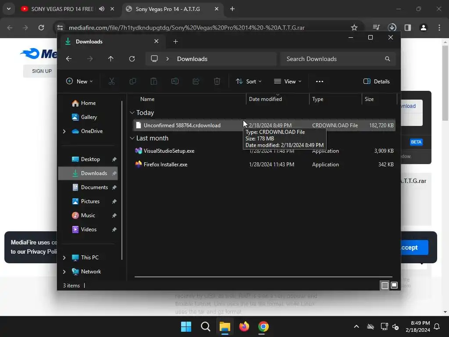Show hidden tray icons chevron

pyautogui.click(x=356, y=326)
